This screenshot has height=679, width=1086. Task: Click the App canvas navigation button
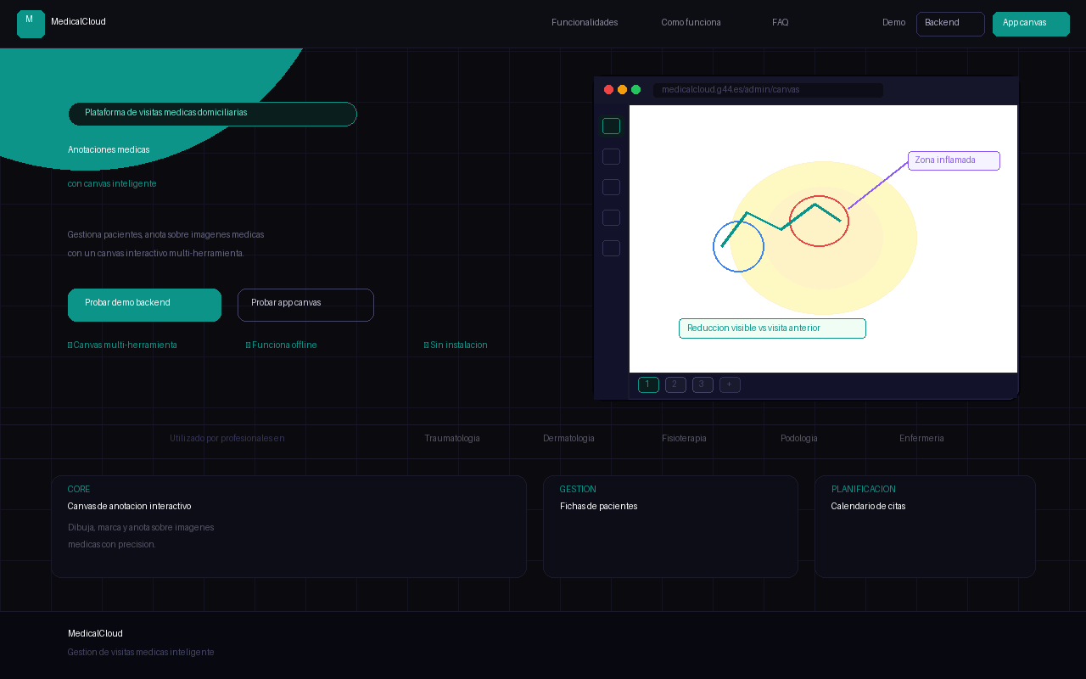1031,24
